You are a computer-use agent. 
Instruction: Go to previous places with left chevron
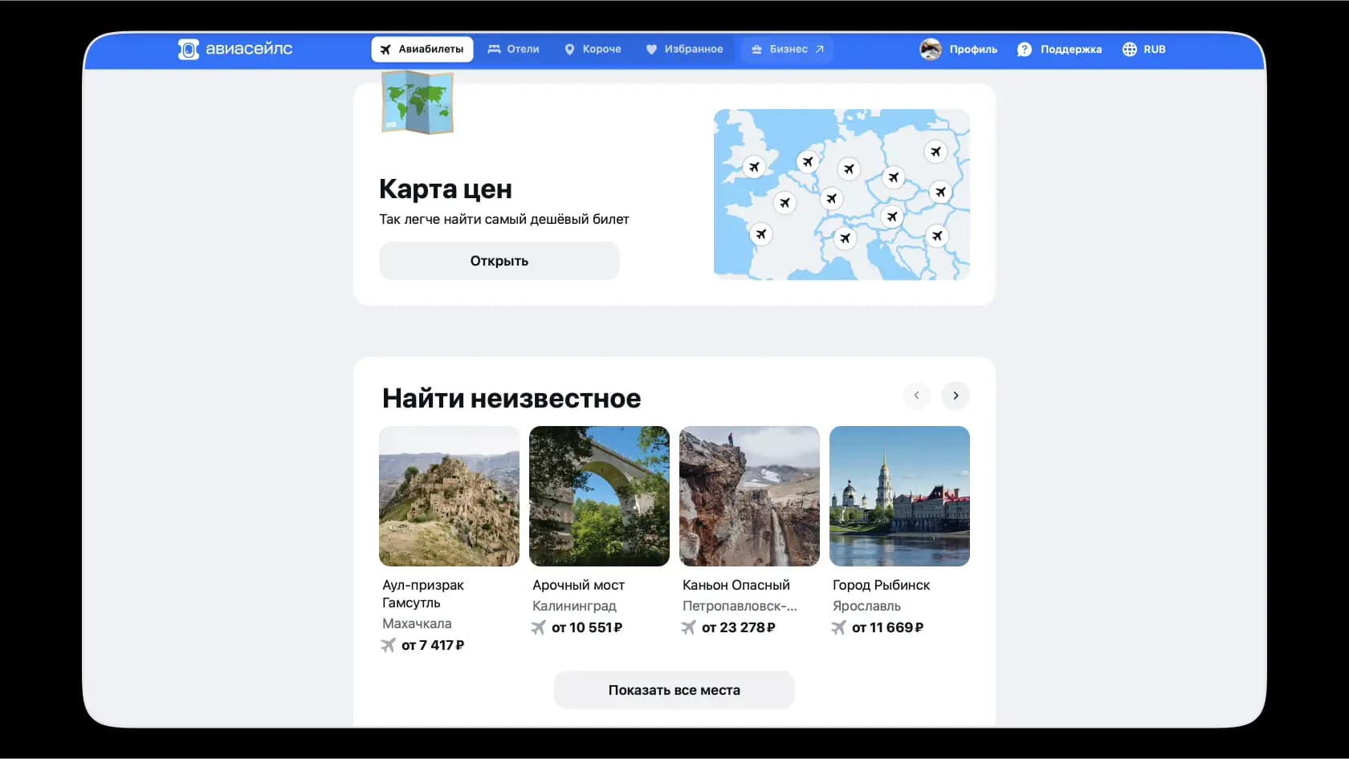pyautogui.click(x=916, y=395)
